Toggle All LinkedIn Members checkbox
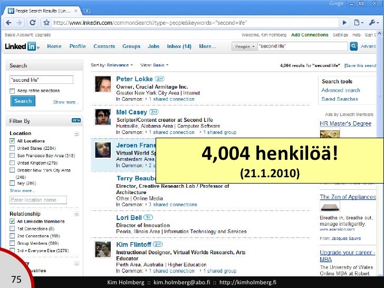The width and height of the screenshot is (384, 288). [12, 221]
